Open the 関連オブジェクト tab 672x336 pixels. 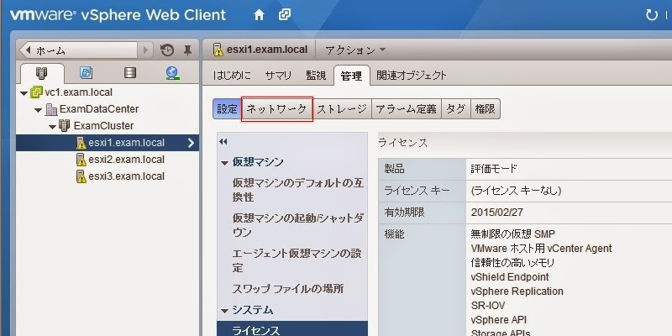(x=412, y=76)
